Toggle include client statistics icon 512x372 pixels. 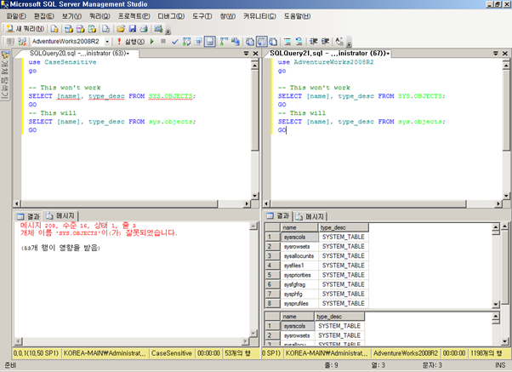(x=236, y=42)
